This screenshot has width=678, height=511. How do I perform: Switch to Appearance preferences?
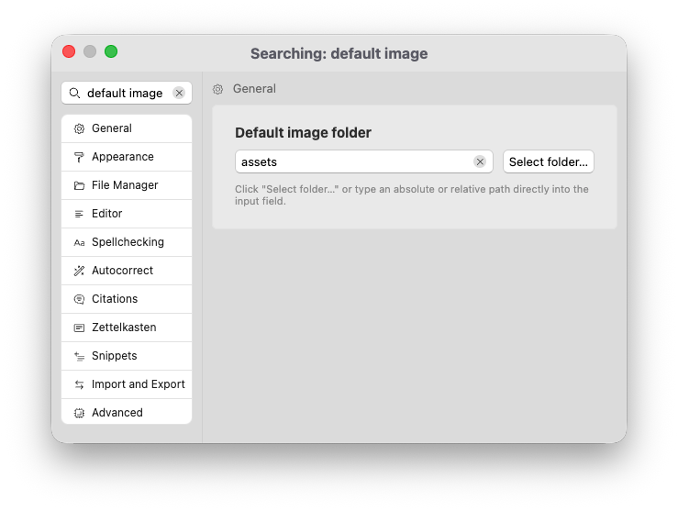[x=127, y=157]
